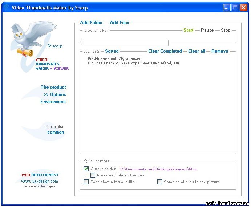
Task: Click the app icon in title bar
Action: pos(7,8)
